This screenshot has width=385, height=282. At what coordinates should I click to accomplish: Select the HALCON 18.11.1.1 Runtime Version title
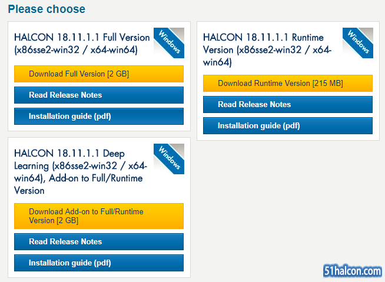[x=267, y=49]
